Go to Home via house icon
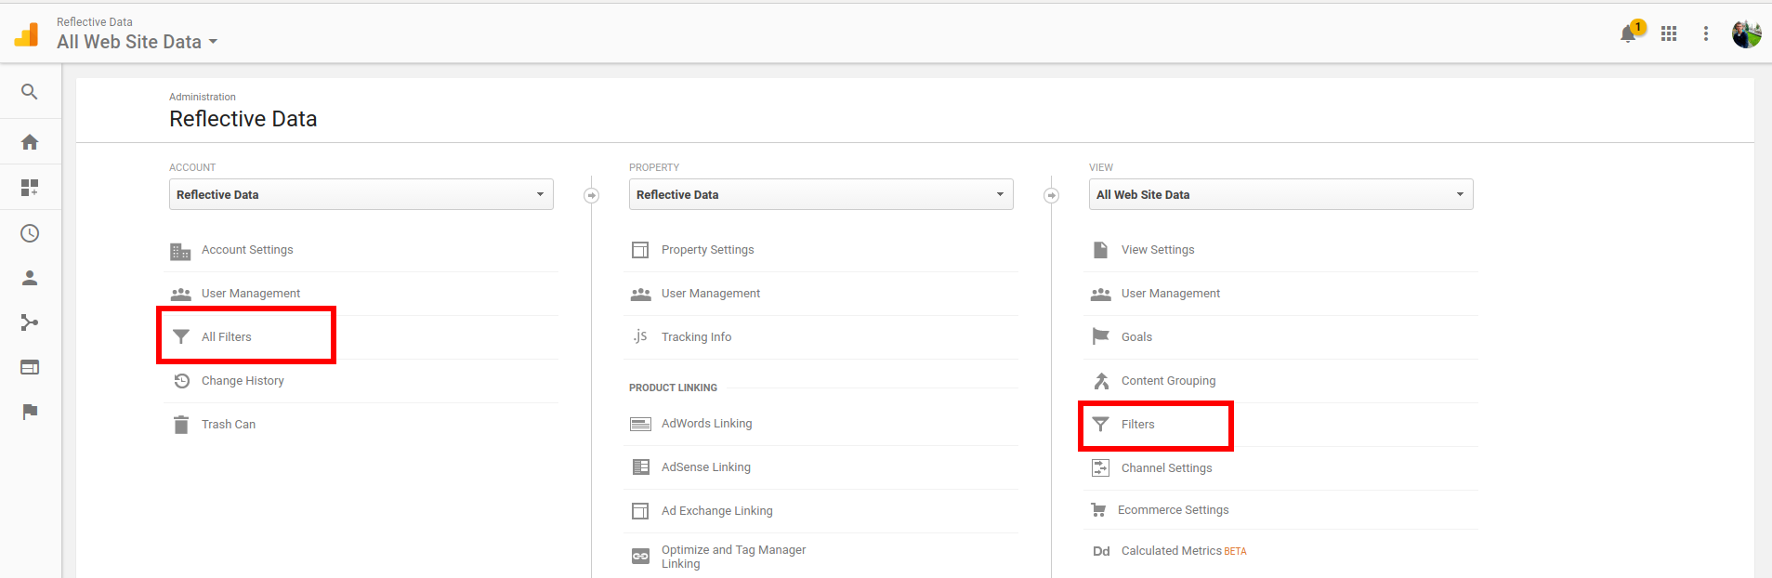 [30, 142]
